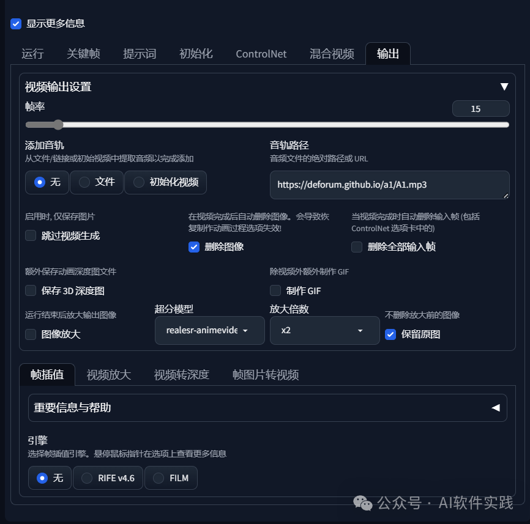Enable the 图像放大 checkbox

[31, 334]
